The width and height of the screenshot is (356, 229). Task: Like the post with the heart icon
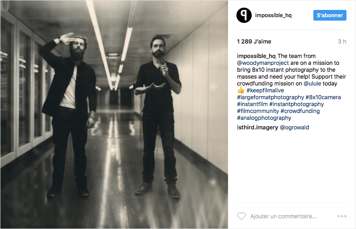click(241, 216)
